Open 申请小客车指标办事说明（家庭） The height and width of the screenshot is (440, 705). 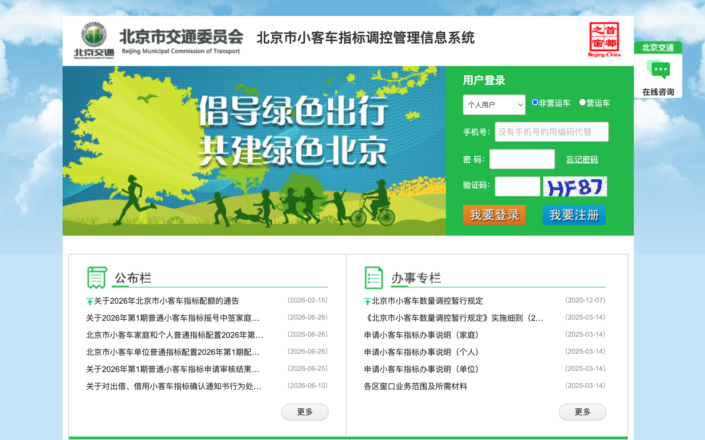tap(421, 335)
